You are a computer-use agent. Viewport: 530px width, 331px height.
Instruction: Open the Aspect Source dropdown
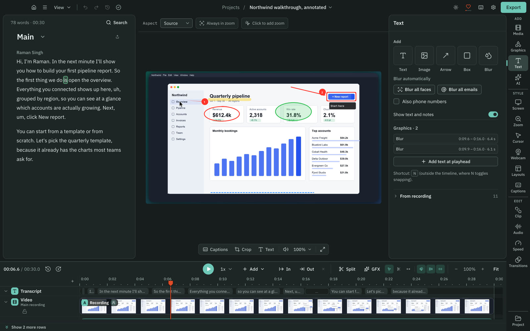pos(176,23)
